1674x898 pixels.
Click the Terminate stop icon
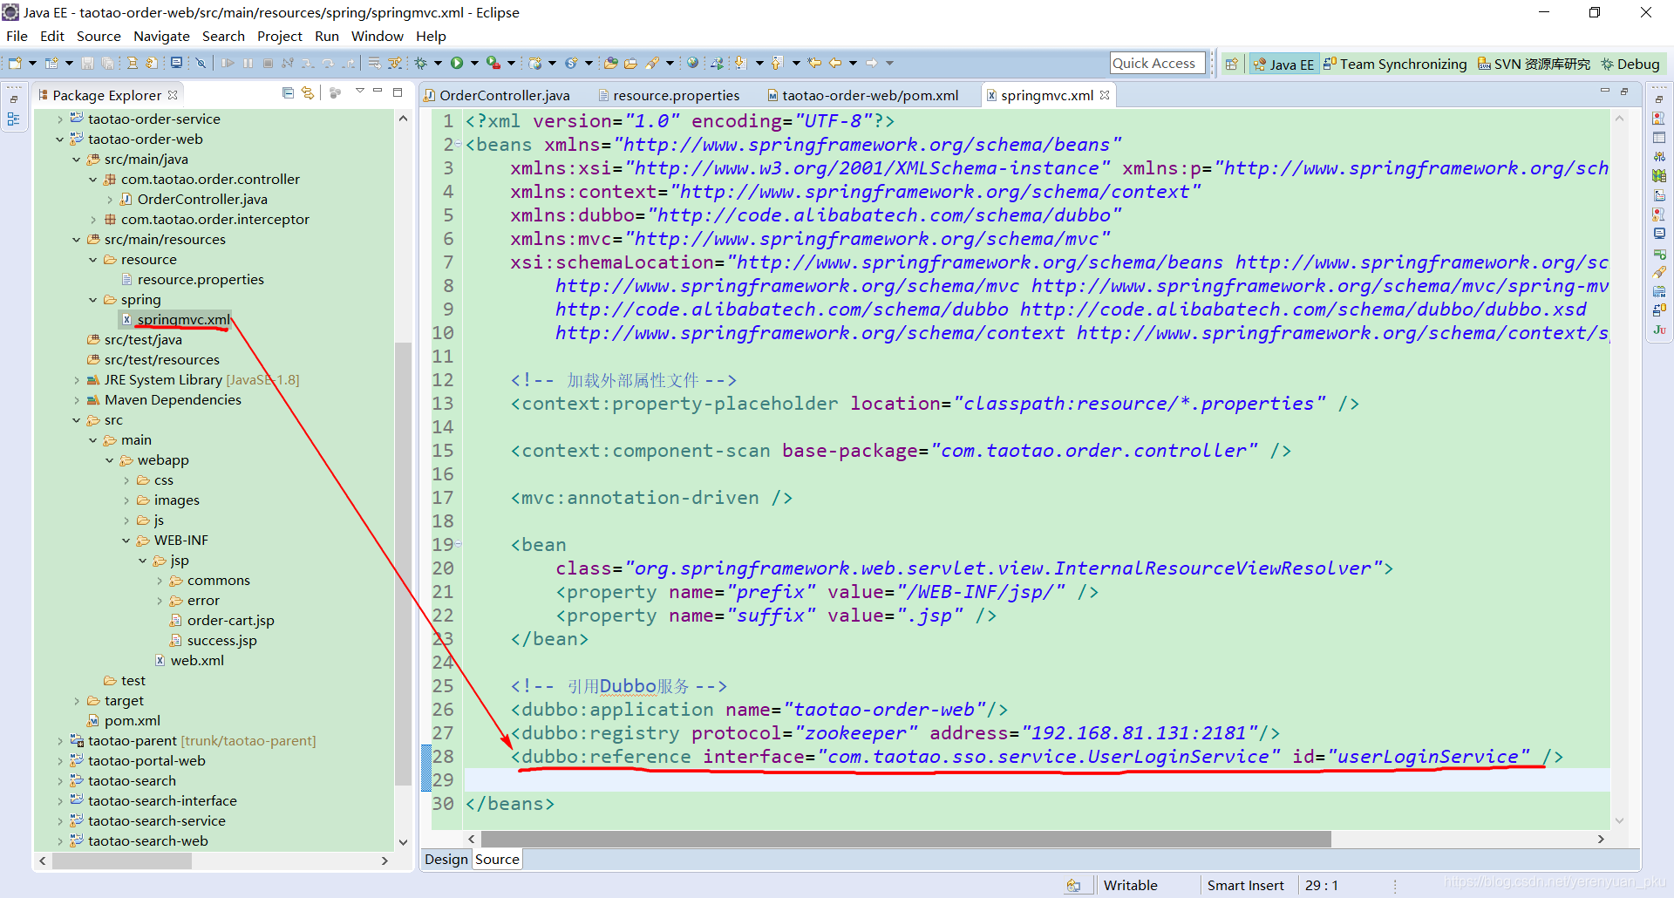click(268, 63)
